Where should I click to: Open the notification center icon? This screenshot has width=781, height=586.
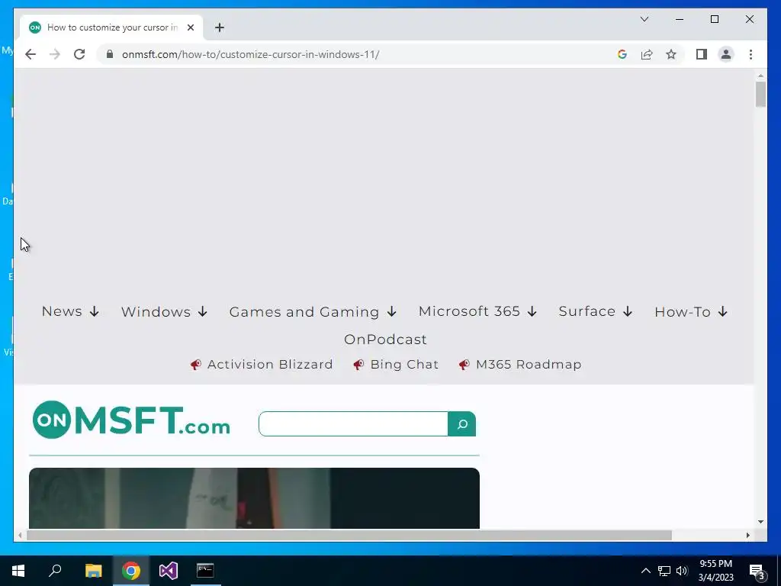tap(757, 571)
